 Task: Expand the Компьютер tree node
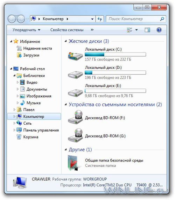[x=14, y=116]
